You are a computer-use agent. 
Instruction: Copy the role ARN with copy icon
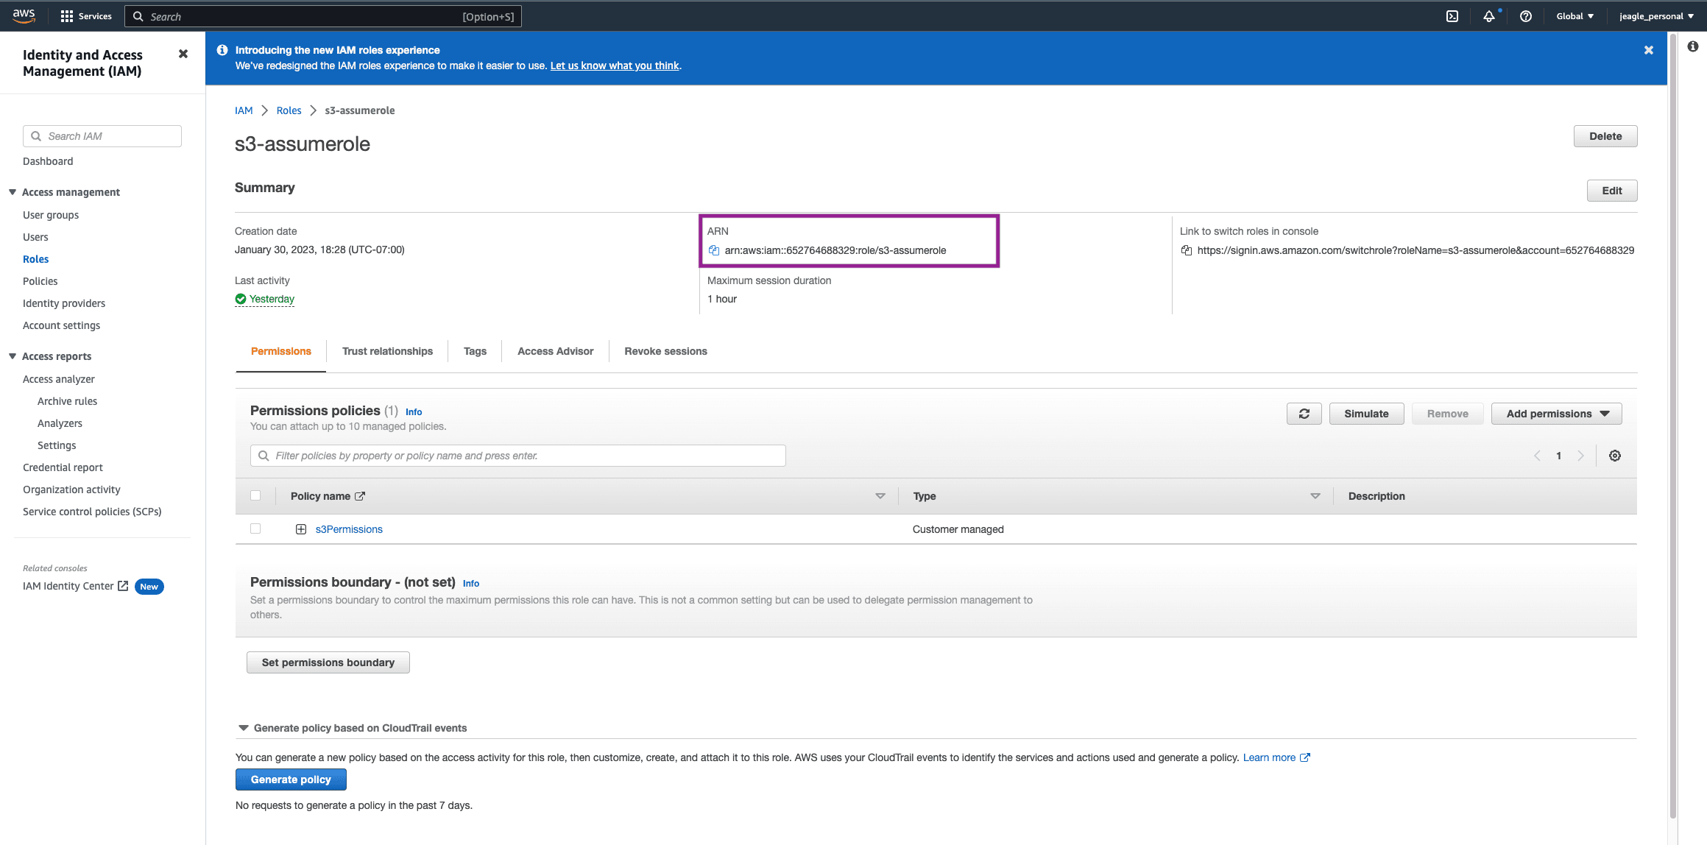pos(713,250)
